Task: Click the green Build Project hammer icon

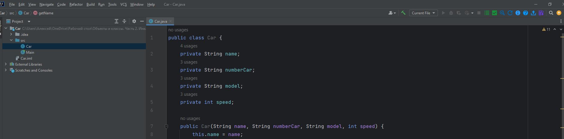Action: pos(403,13)
